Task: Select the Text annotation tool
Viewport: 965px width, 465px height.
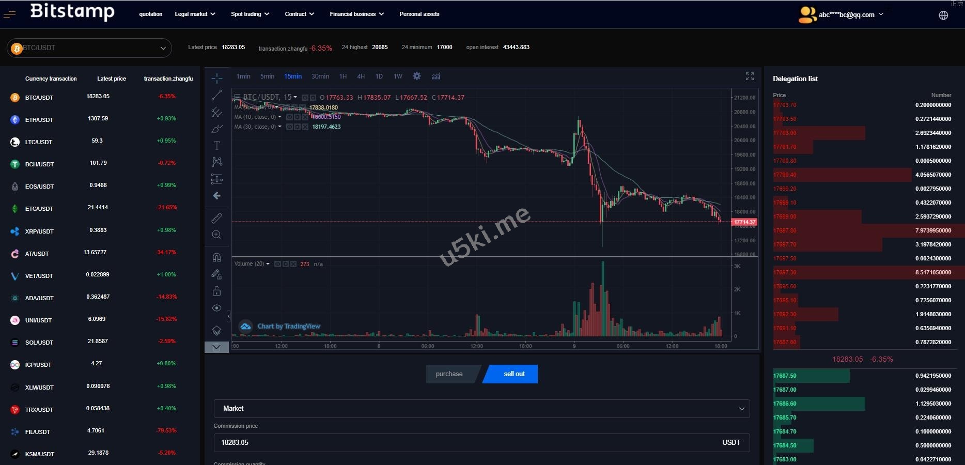Action: (x=217, y=145)
